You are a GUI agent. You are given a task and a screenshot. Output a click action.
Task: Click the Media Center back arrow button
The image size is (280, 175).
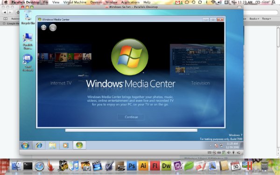point(43,28)
